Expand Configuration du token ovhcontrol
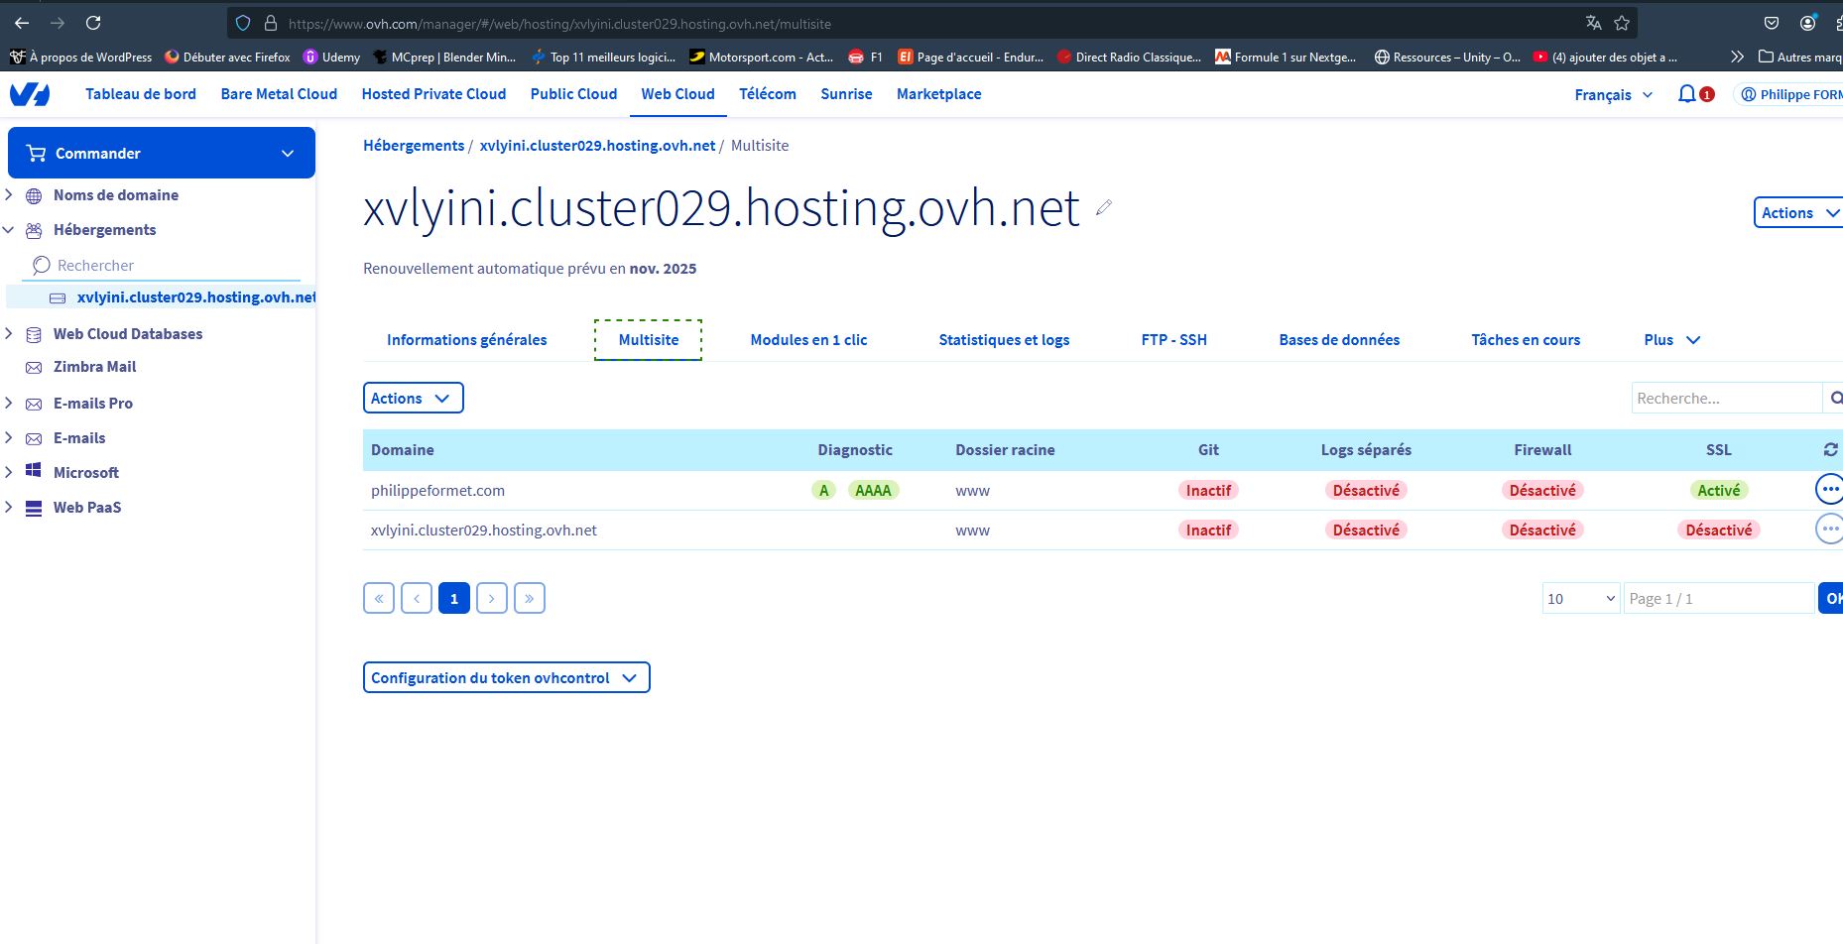The image size is (1843, 944). coord(506,678)
